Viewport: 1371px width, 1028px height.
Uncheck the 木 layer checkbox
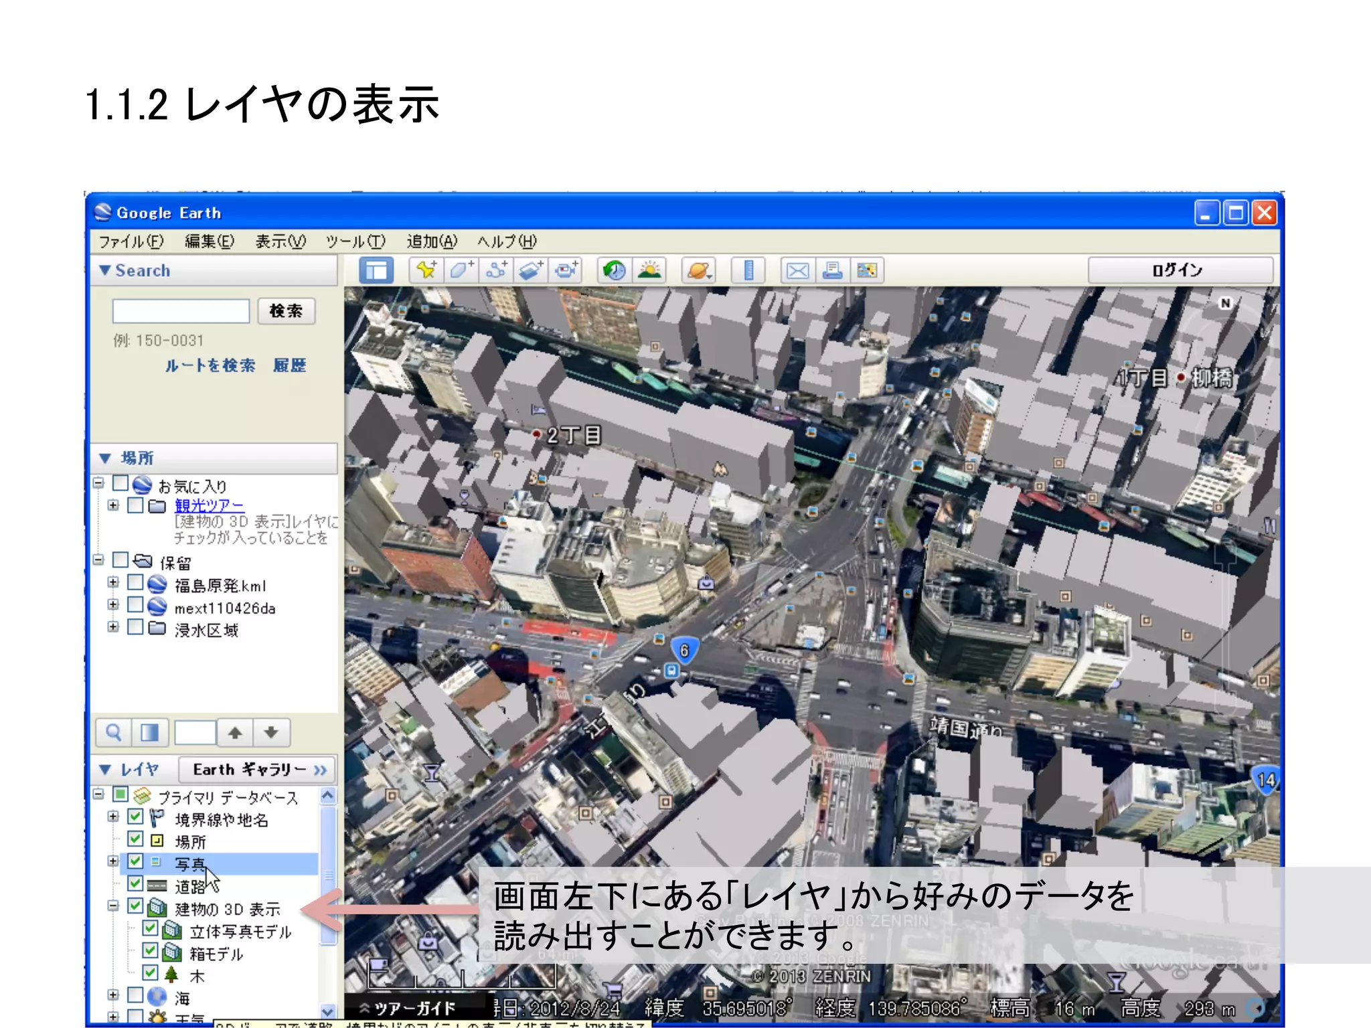[150, 972]
